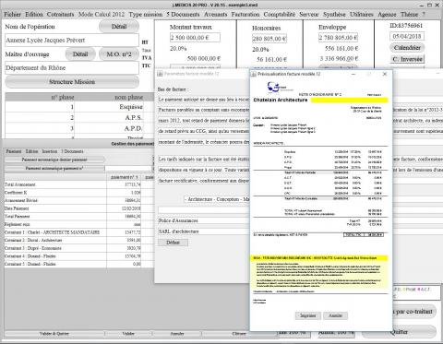This screenshot has height=344, width=443.
Task: Click the operation name field Annexe Lycée Jacques Prévert
Action: (72, 41)
